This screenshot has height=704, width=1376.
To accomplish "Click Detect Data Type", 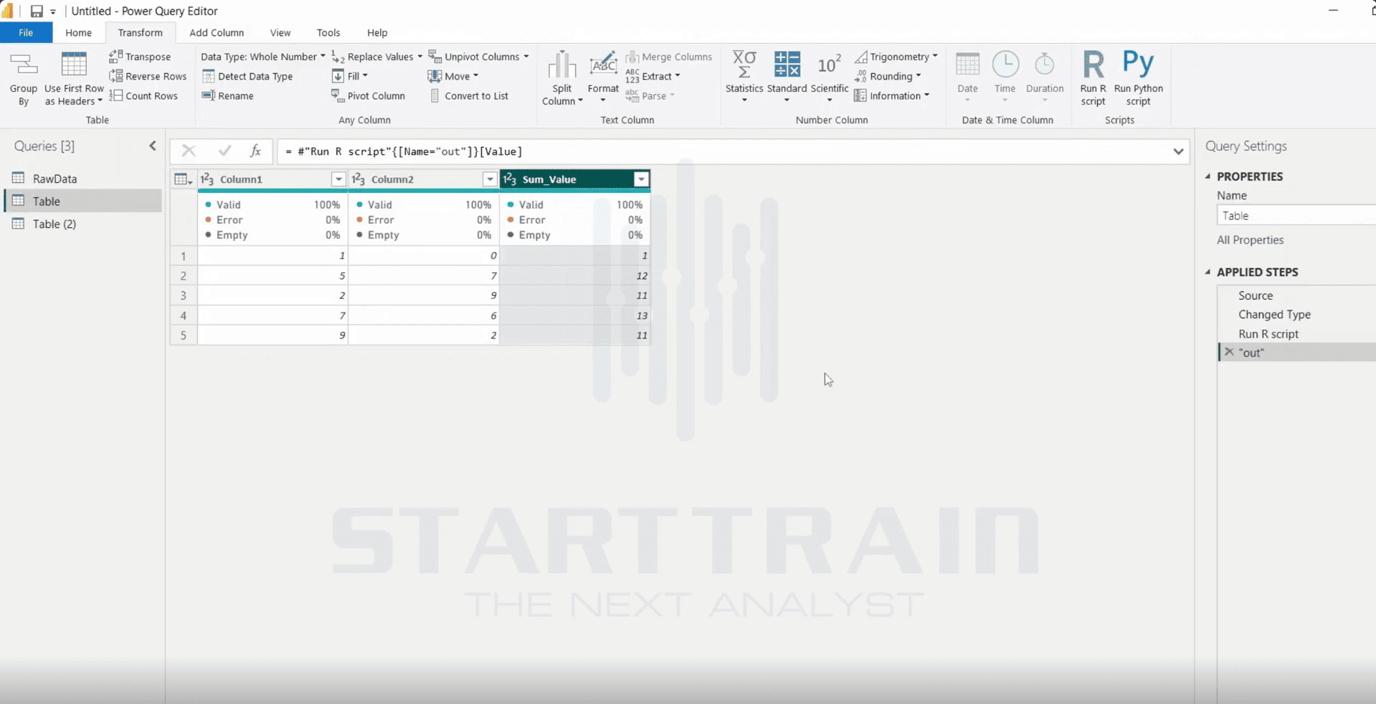I will point(247,76).
